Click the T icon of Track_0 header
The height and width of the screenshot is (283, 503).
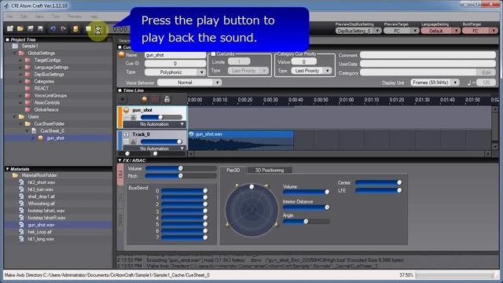pyautogui.click(x=126, y=134)
